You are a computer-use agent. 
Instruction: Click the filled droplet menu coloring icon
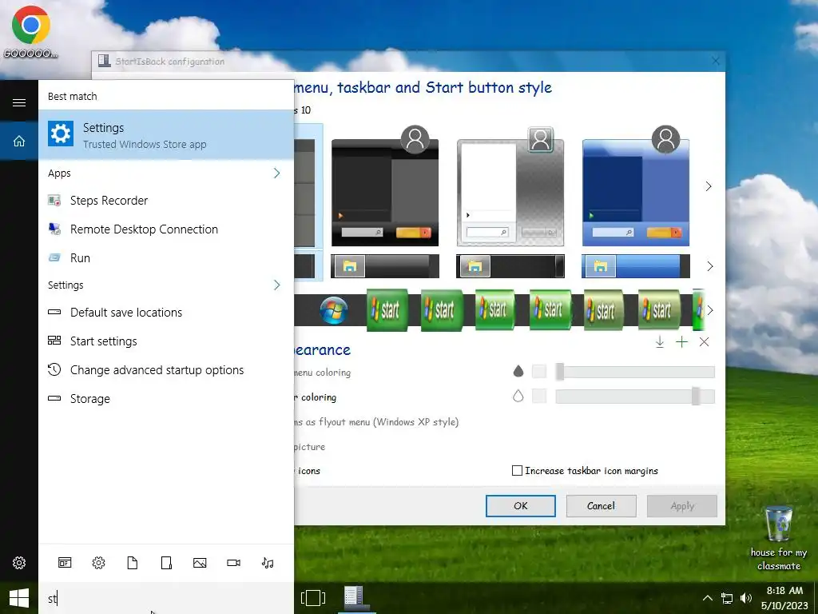[x=518, y=371]
